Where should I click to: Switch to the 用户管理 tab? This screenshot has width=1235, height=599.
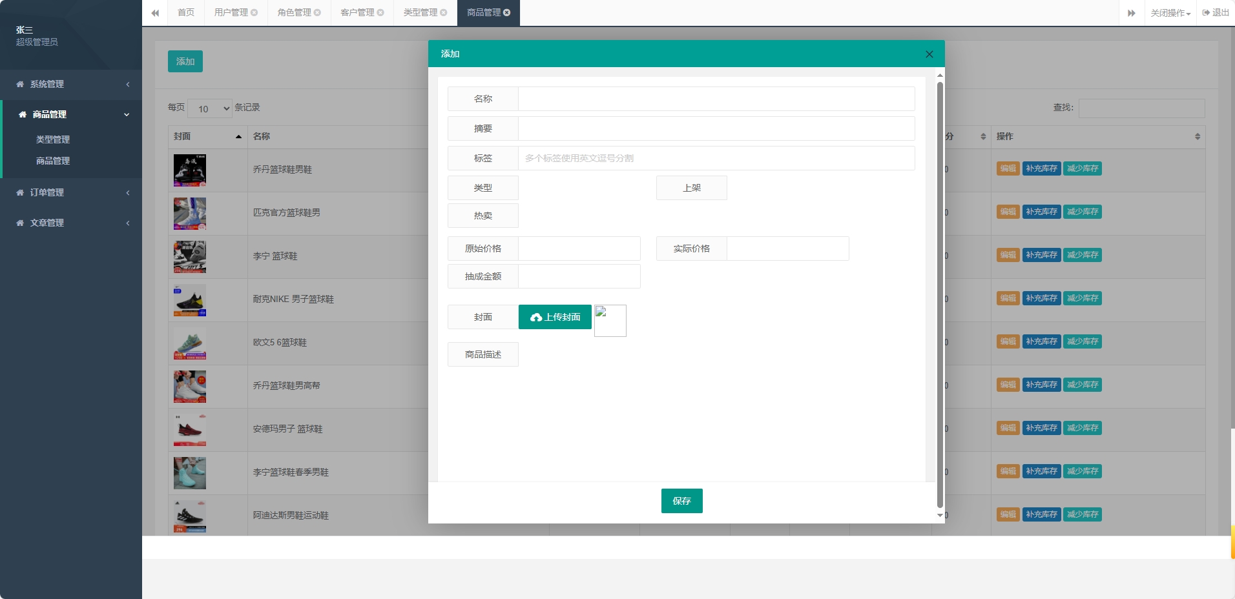click(x=231, y=13)
